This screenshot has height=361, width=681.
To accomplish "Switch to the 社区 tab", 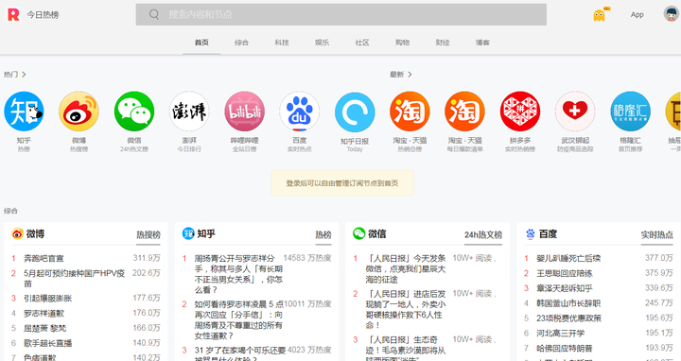I will [x=362, y=43].
